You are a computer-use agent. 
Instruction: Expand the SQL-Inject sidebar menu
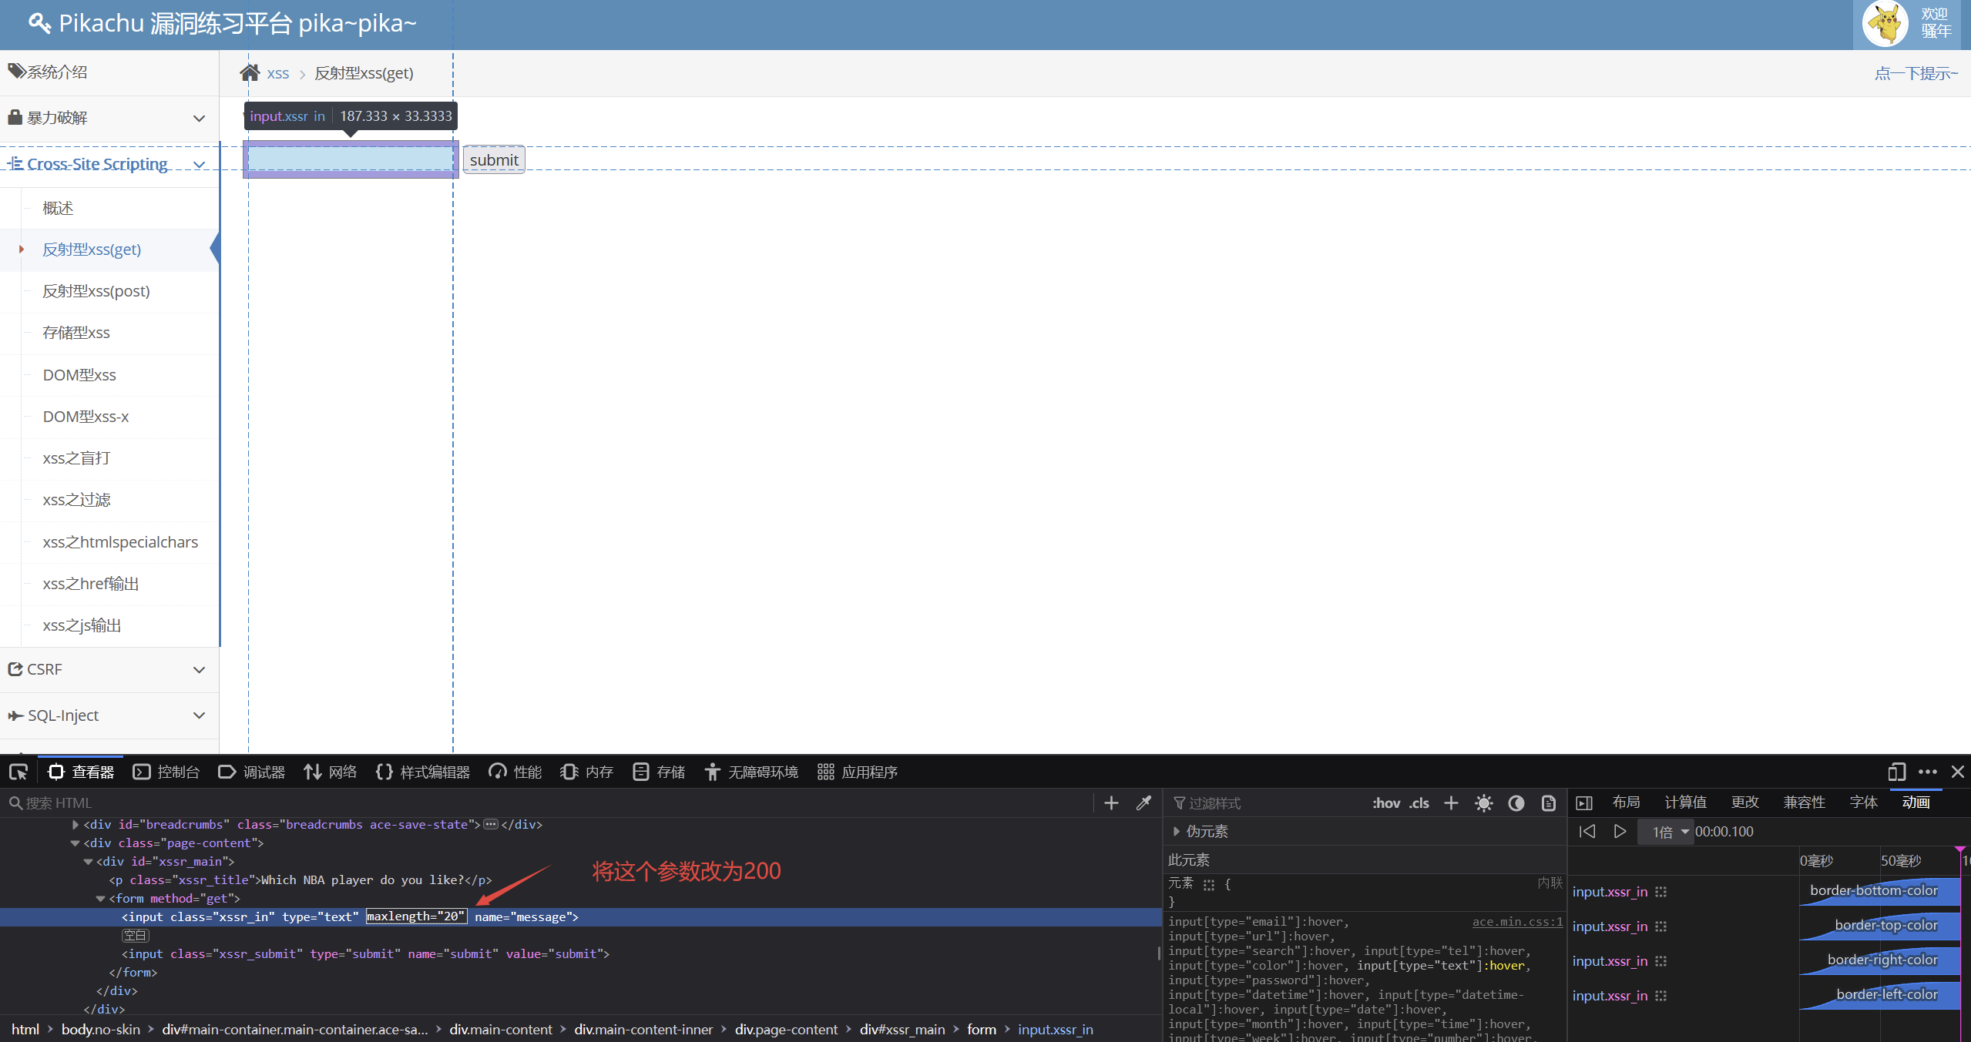click(109, 715)
